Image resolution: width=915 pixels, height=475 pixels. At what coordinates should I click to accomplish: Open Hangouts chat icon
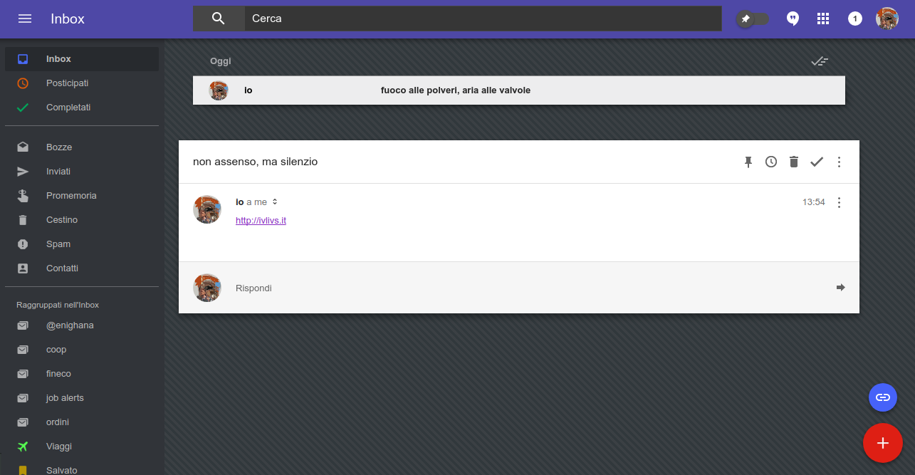click(793, 19)
